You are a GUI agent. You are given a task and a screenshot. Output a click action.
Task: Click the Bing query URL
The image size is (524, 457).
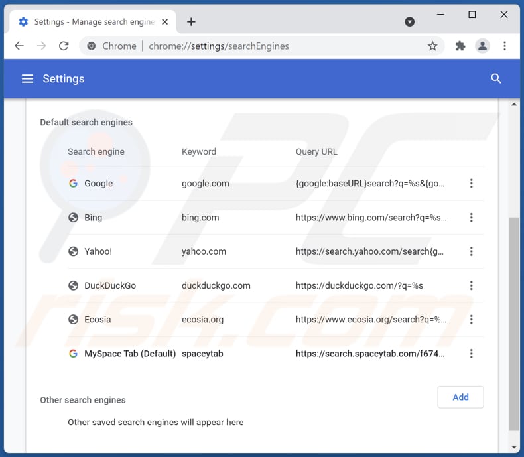click(371, 218)
